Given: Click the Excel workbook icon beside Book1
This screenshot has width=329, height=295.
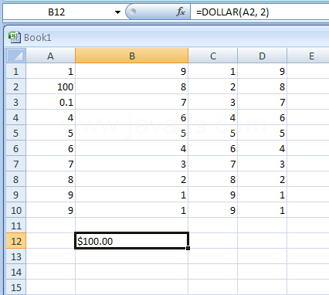Looking at the screenshot, I should pos(14,37).
